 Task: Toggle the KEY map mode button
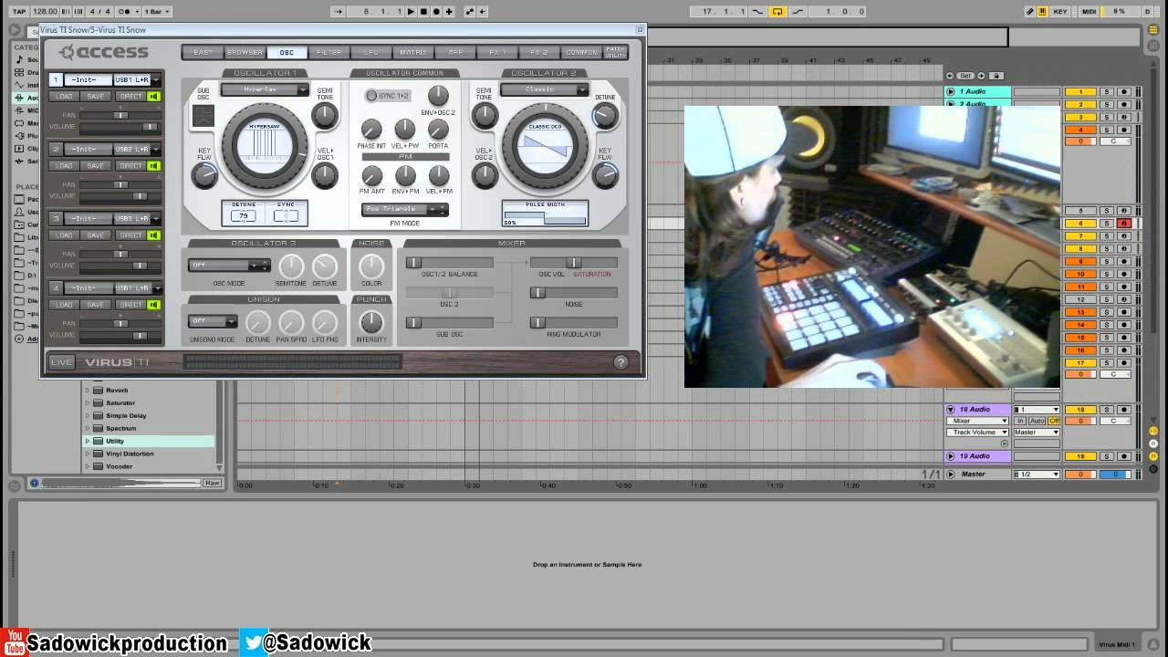[x=1060, y=12]
